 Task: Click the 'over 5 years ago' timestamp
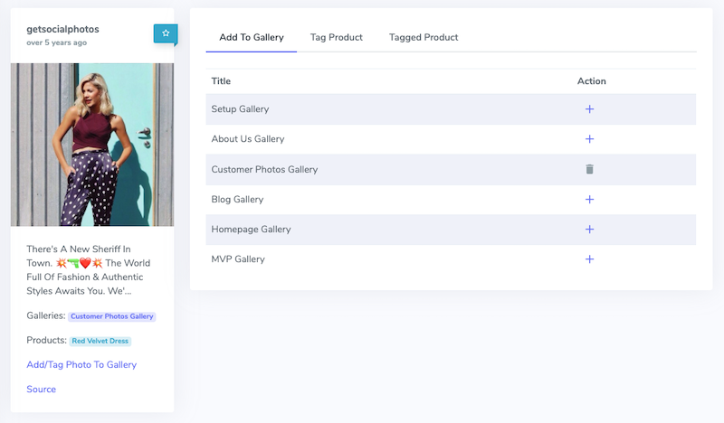(x=56, y=42)
